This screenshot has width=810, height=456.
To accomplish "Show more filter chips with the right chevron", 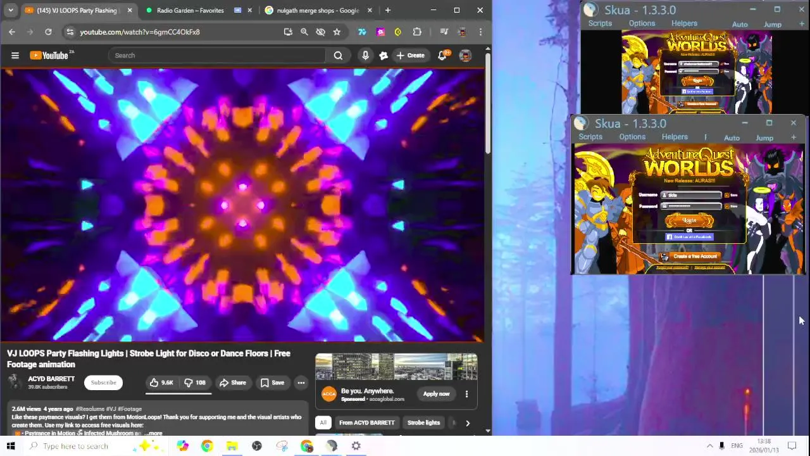I will coord(468,423).
